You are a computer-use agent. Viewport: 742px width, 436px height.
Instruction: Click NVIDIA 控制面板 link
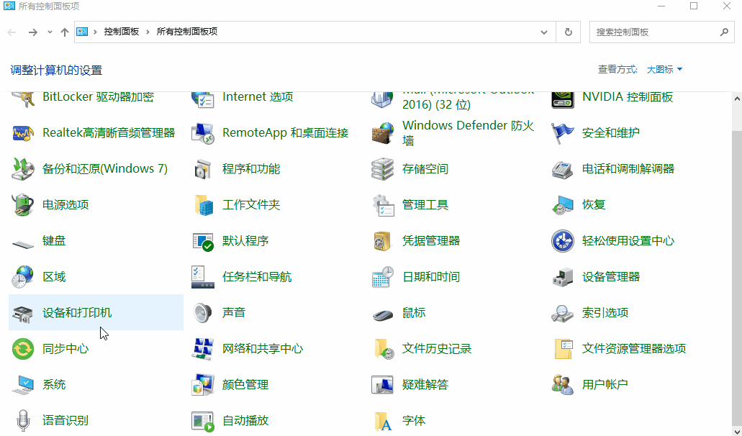(628, 97)
